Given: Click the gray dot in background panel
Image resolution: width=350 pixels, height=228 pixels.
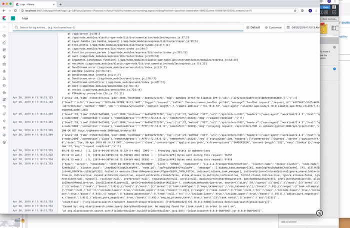Looking at the screenshot, I should pyautogui.click(x=334, y=47).
